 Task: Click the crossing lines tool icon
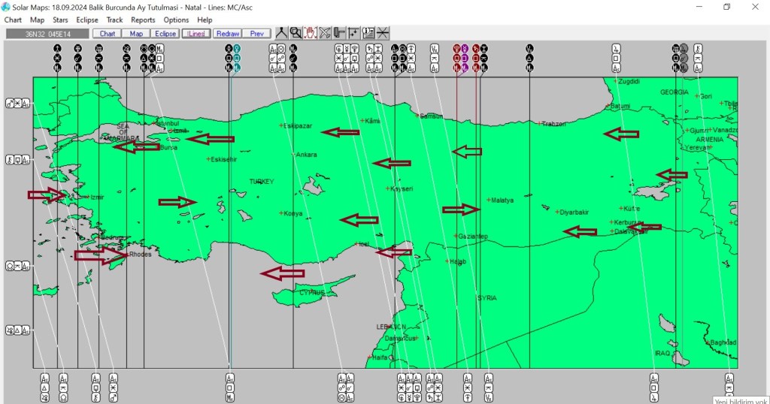point(383,33)
